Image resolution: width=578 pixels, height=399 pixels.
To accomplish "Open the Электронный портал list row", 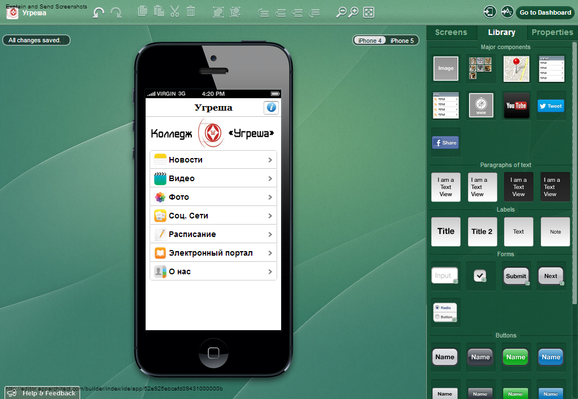I will click(213, 253).
